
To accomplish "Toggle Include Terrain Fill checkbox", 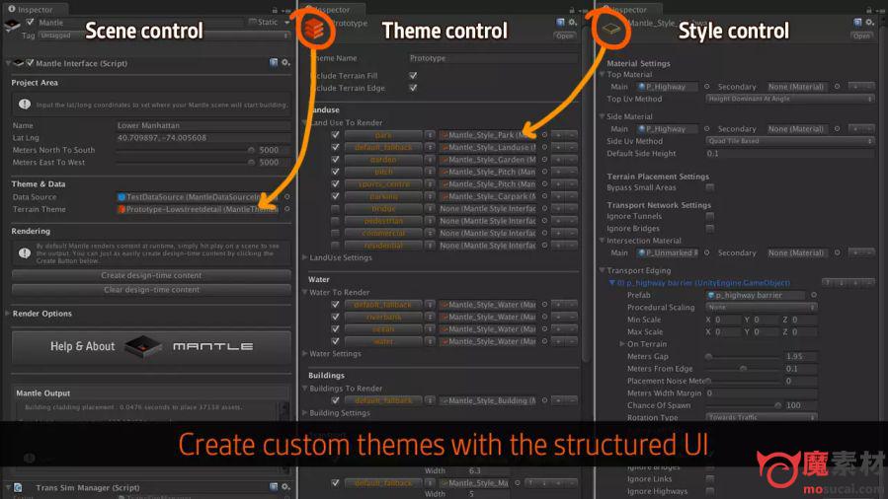I will (x=413, y=75).
